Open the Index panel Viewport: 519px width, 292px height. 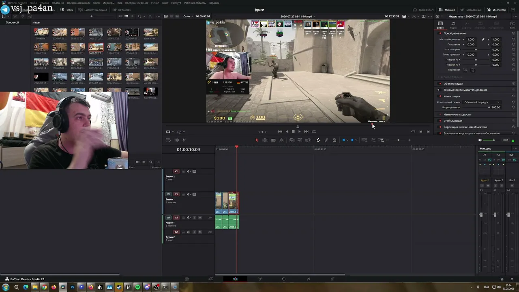pos(67,10)
